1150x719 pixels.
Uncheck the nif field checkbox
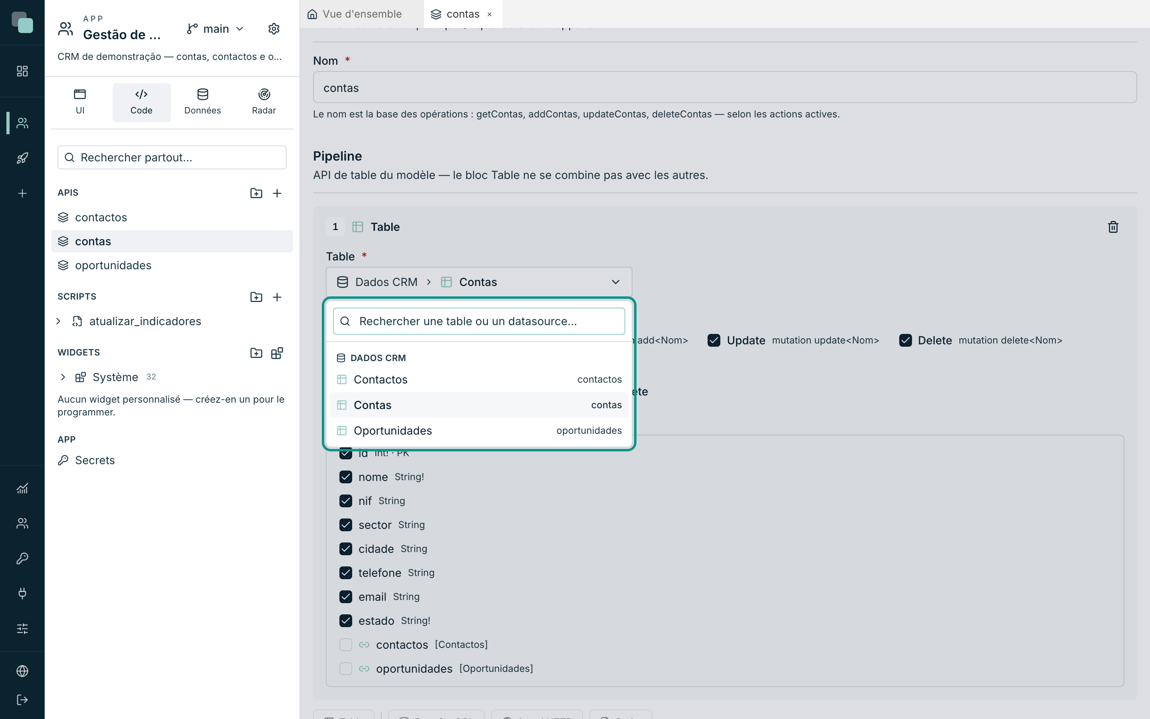point(345,501)
